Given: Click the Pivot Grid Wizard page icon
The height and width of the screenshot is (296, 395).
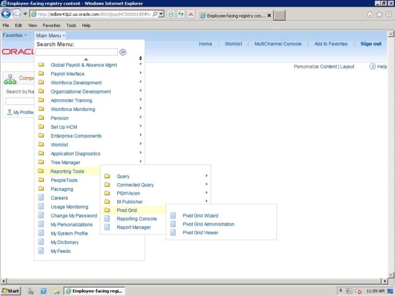Looking at the screenshot, I should [173, 216].
